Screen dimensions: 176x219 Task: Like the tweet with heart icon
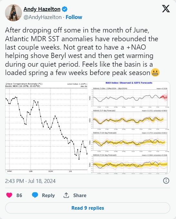[9, 195]
